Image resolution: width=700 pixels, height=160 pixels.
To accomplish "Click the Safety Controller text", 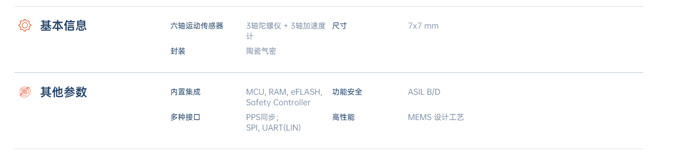I will coord(278,102).
